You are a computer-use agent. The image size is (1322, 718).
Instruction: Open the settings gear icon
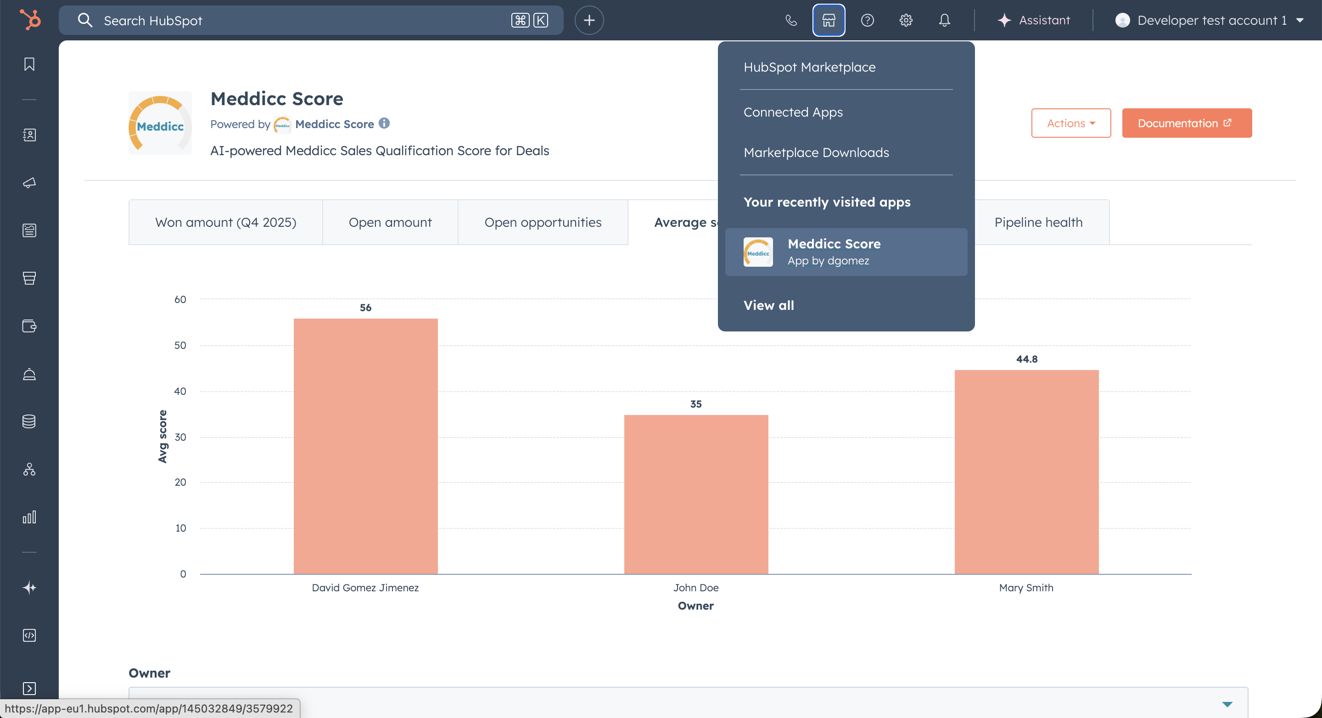pos(906,20)
